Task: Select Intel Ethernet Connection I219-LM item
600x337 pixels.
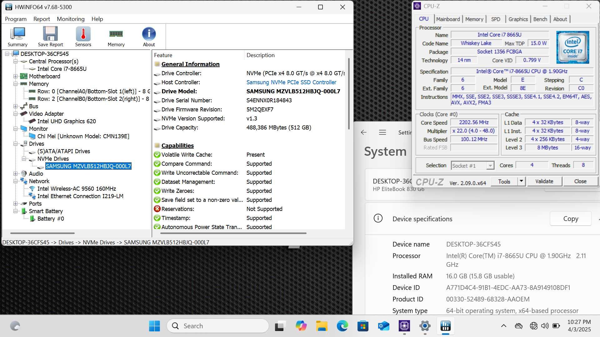Action: (80, 196)
